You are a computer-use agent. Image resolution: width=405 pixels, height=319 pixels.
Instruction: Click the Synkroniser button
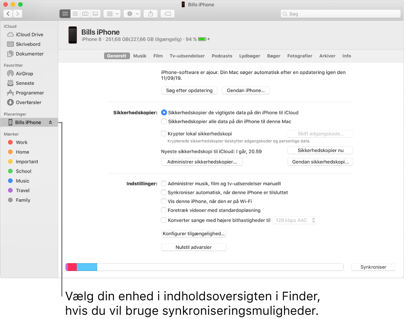(x=373, y=267)
